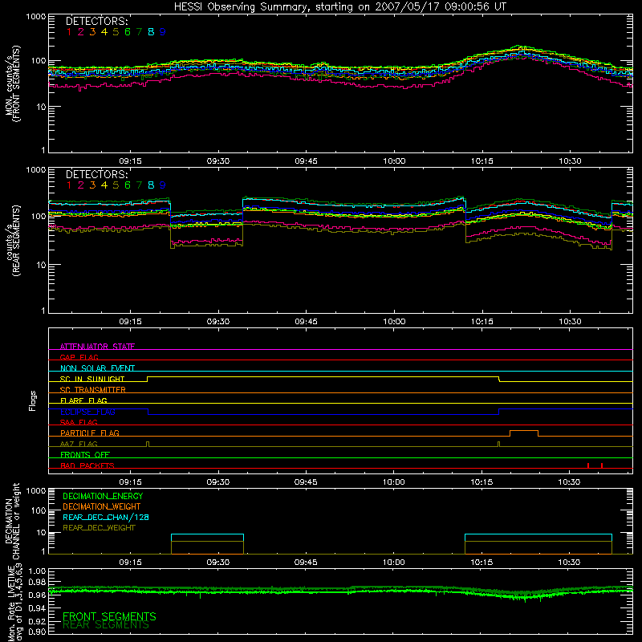Select red detector 1 in front segments legend
This screenshot has height=642, width=642.
pyautogui.click(x=69, y=32)
